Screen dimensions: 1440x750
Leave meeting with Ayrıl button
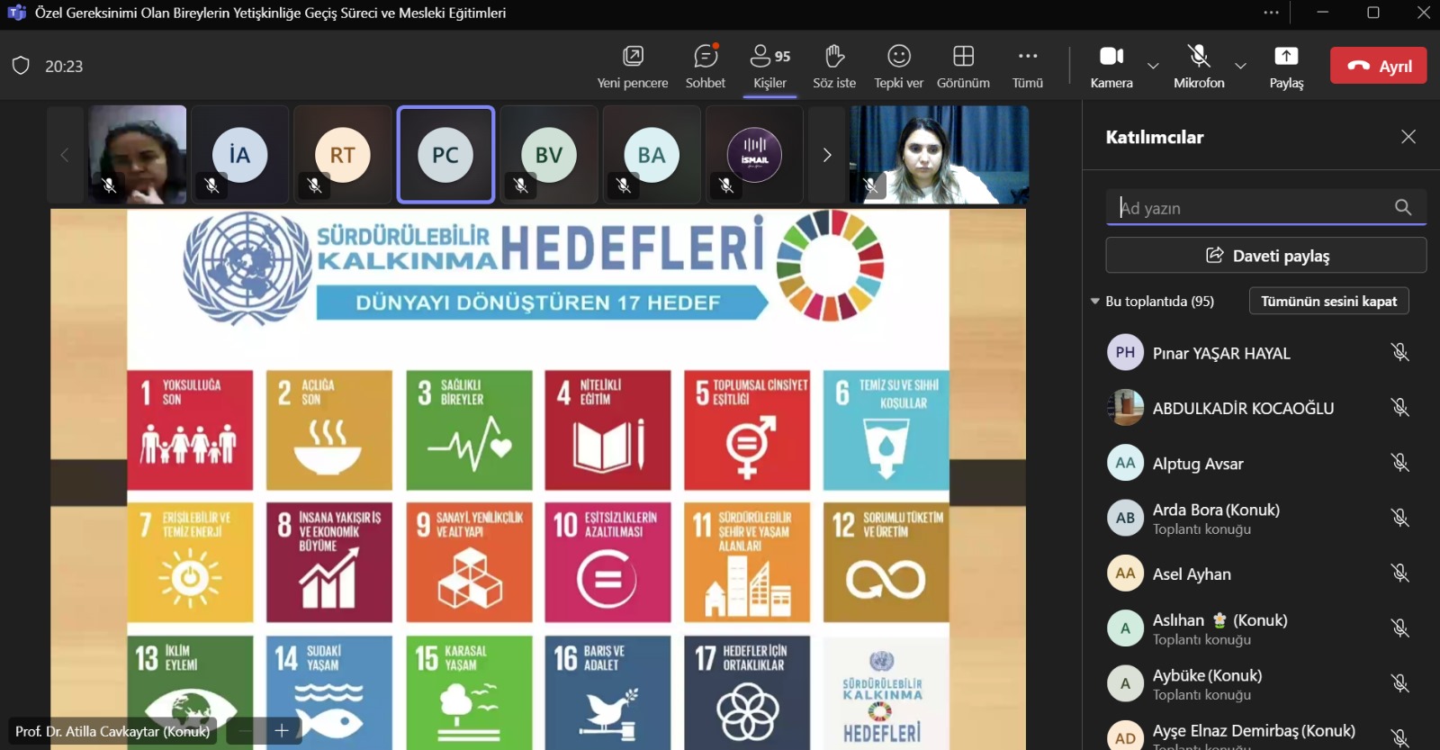pos(1379,66)
